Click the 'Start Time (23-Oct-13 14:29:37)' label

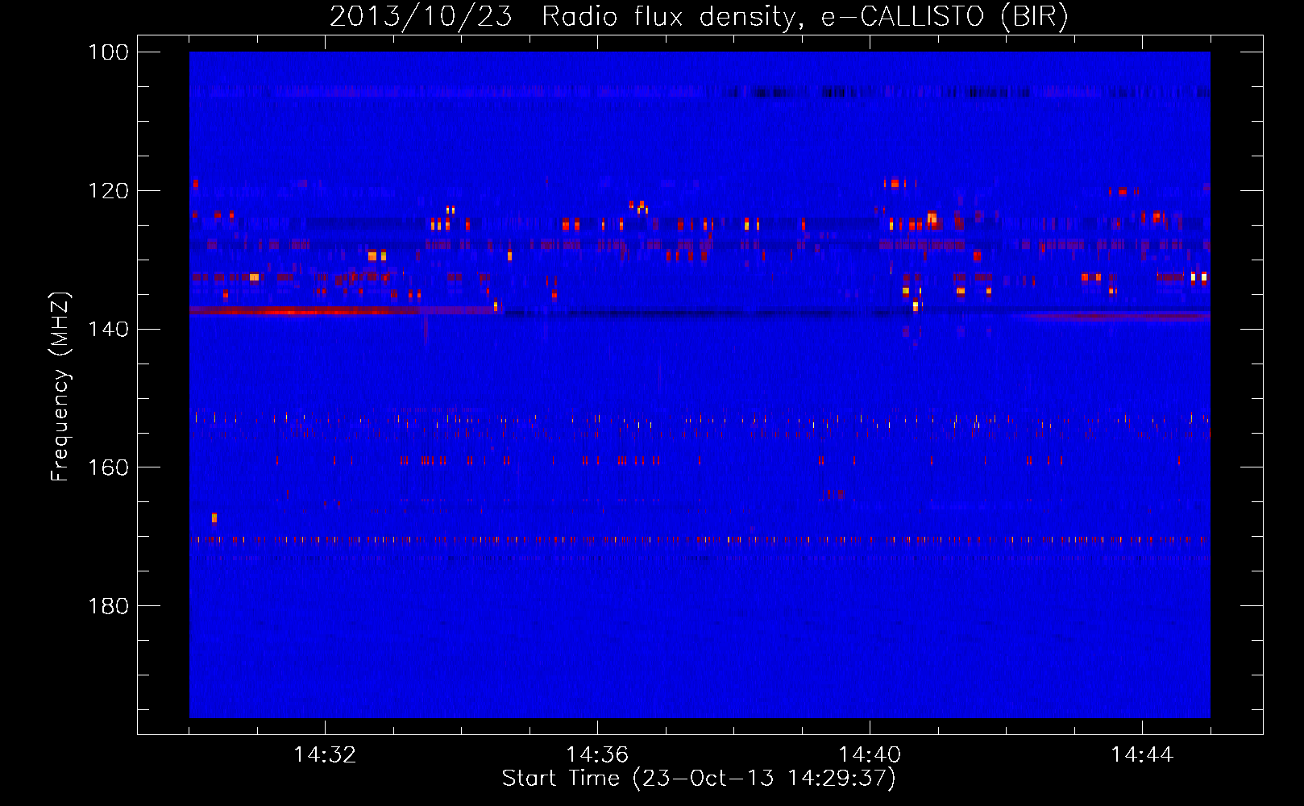tap(699, 779)
